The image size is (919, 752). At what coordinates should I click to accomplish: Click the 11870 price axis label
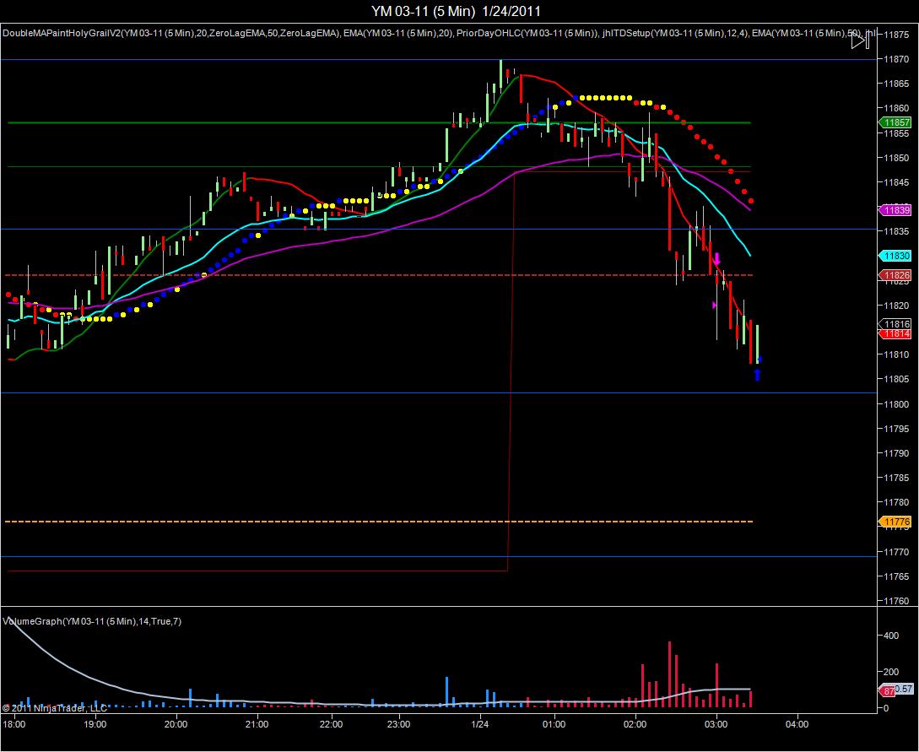tap(896, 59)
